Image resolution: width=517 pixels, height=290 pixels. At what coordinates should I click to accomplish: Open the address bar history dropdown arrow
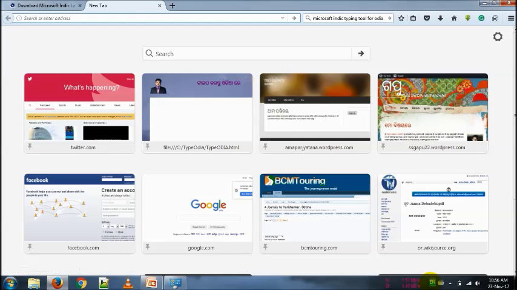tap(283, 18)
